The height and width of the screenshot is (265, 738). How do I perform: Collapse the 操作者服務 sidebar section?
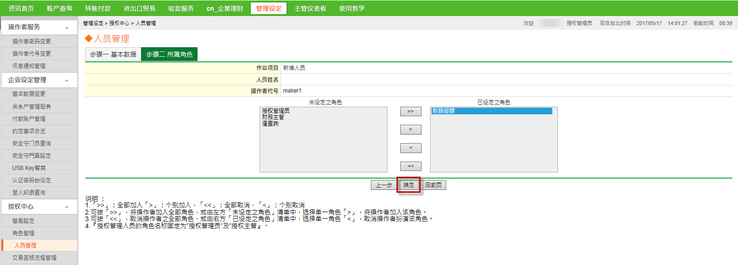coord(67,28)
